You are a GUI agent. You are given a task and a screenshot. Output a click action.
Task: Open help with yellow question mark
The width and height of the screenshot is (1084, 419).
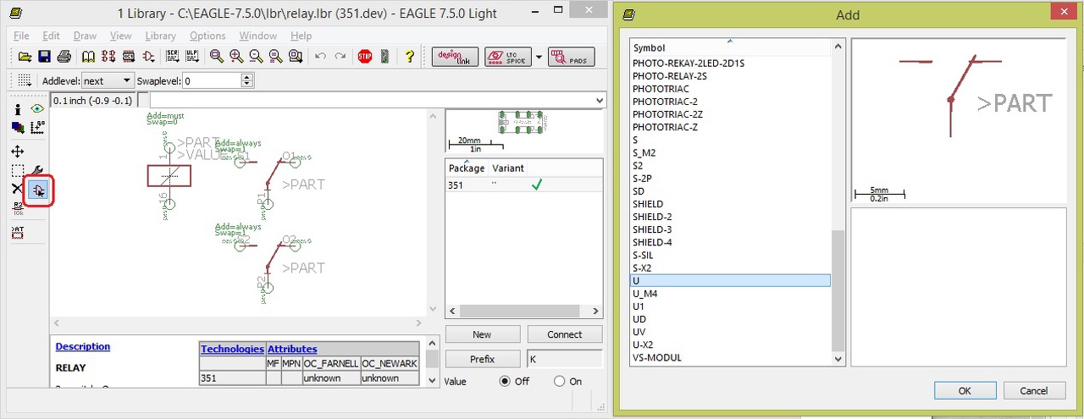pyautogui.click(x=410, y=57)
